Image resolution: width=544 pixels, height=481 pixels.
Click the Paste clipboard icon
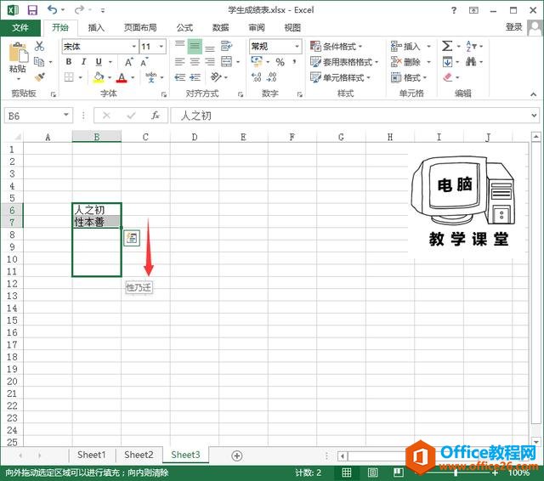click(18, 53)
